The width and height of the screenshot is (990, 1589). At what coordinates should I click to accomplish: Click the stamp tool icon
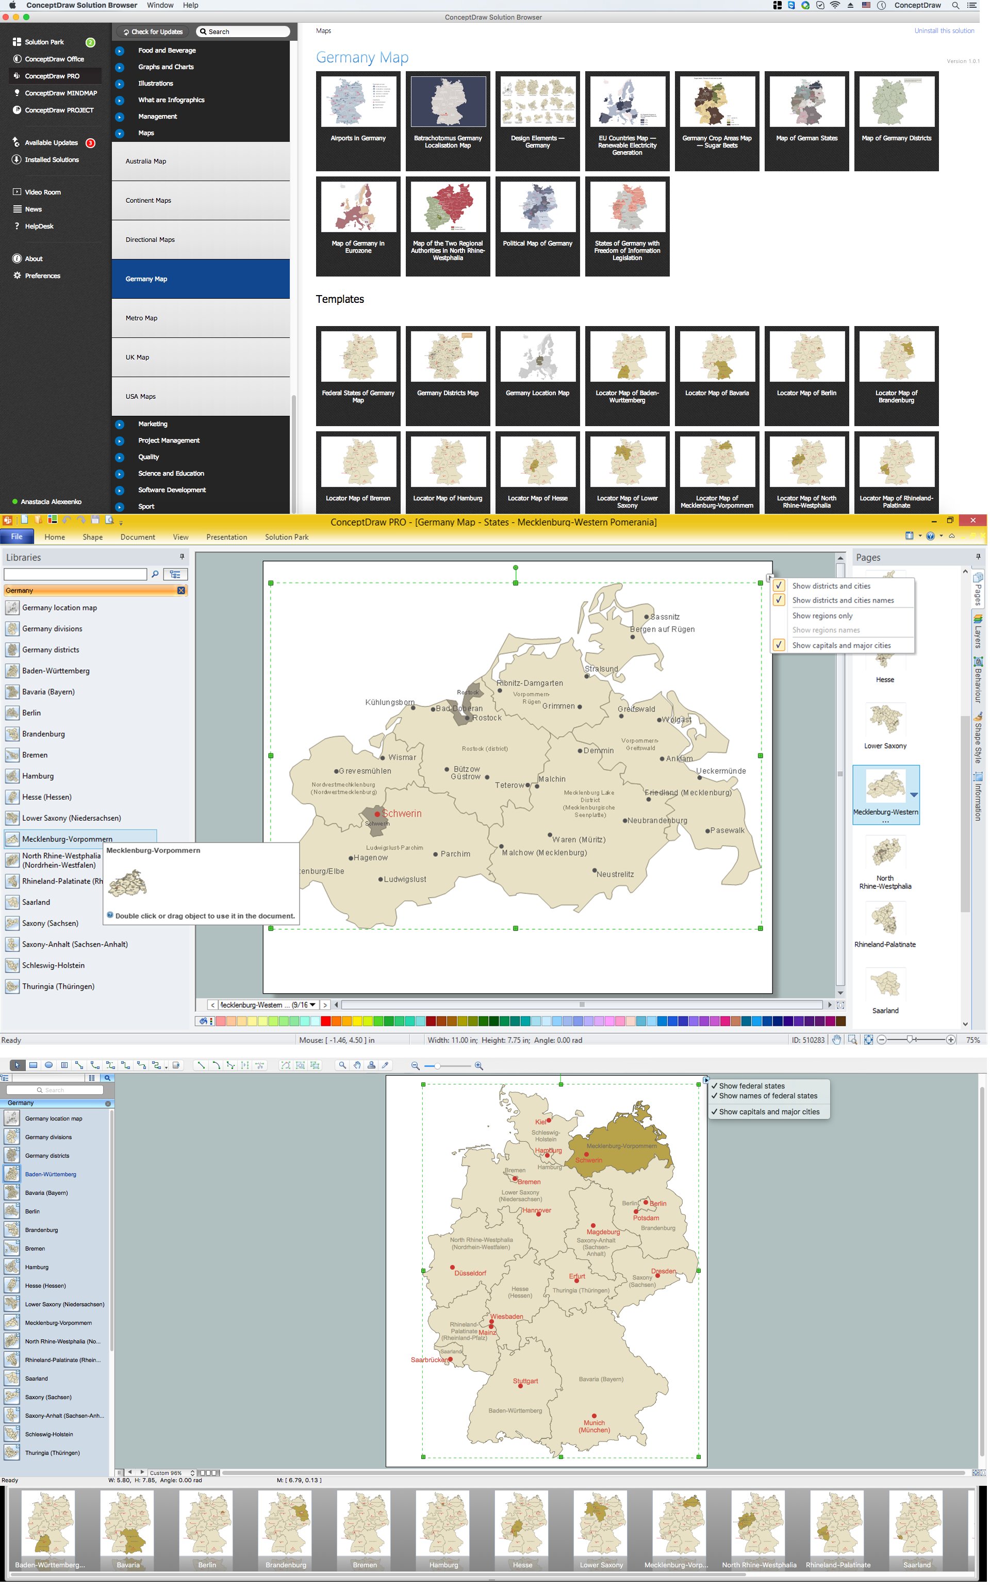371,1065
